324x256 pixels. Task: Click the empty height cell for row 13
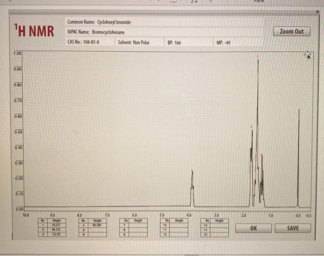click(x=219, y=225)
